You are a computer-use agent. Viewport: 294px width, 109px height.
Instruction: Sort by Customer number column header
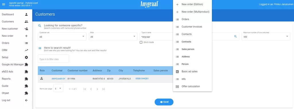78,70
